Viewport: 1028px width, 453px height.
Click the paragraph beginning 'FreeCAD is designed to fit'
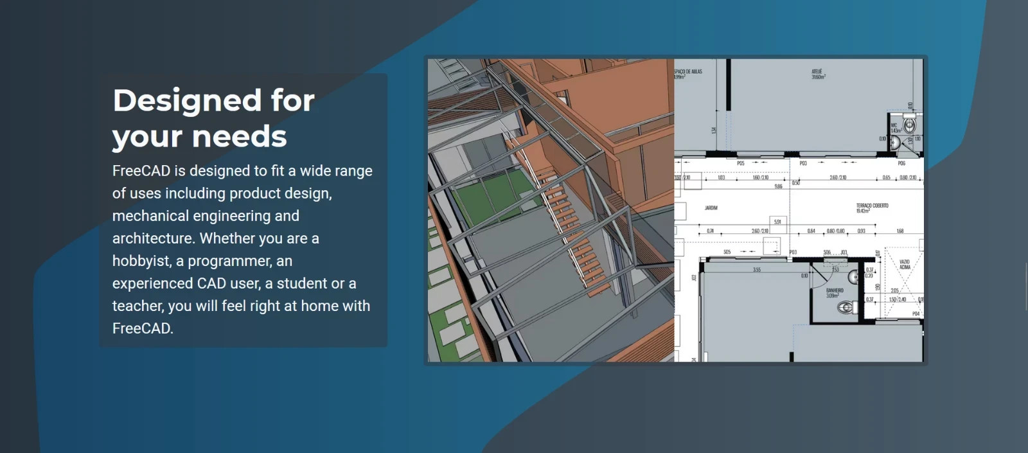click(x=242, y=249)
